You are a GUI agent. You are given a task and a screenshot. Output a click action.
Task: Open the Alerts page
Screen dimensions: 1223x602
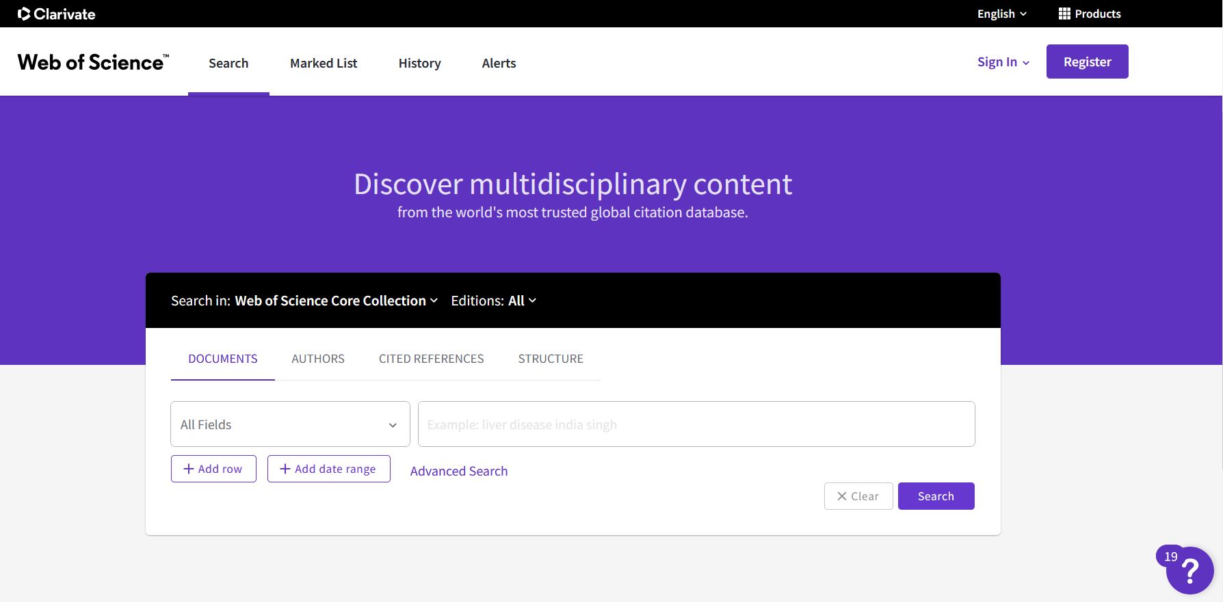(x=499, y=63)
